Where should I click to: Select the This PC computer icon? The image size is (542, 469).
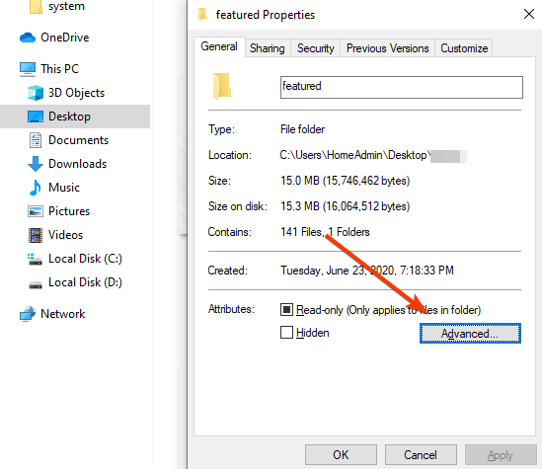click(28, 69)
